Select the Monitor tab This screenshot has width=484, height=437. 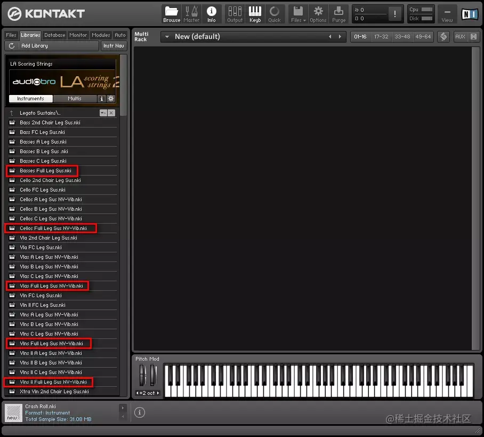pyautogui.click(x=78, y=35)
